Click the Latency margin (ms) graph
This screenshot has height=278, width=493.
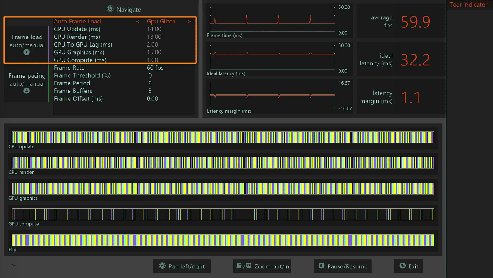272,95
